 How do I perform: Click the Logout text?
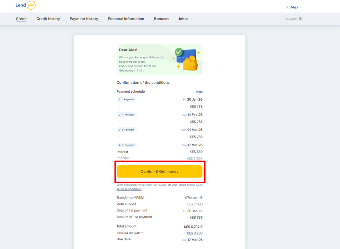pyautogui.click(x=291, y=19)
